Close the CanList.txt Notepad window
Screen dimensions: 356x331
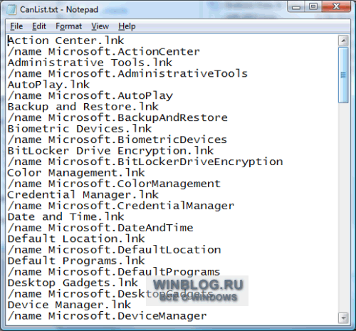(x=336, y=6)
